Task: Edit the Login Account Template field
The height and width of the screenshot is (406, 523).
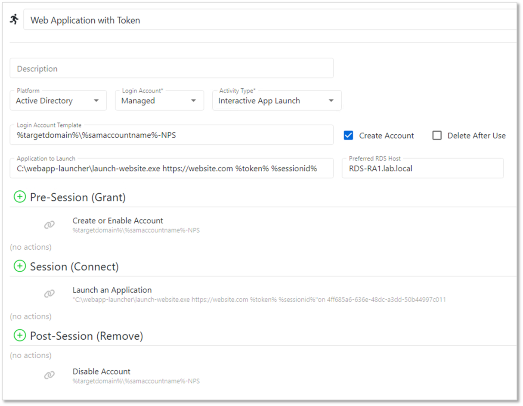Action: pyautogui.click(x=172, y=135)
